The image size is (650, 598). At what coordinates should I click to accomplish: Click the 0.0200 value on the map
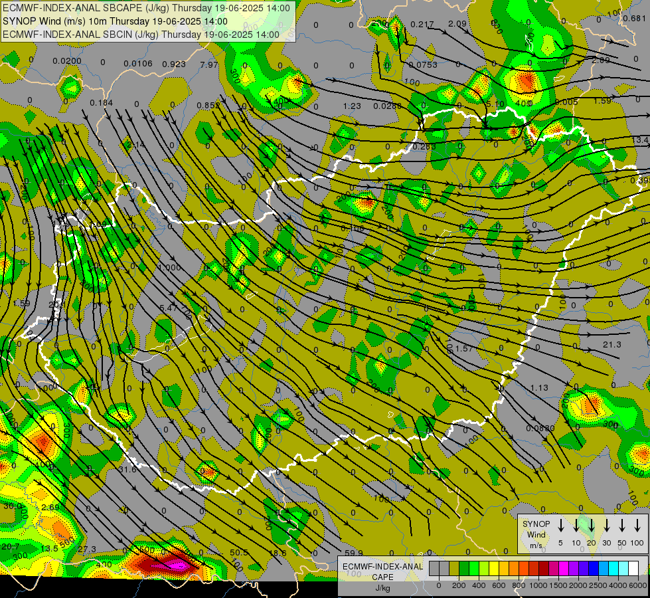coord(67,61)
